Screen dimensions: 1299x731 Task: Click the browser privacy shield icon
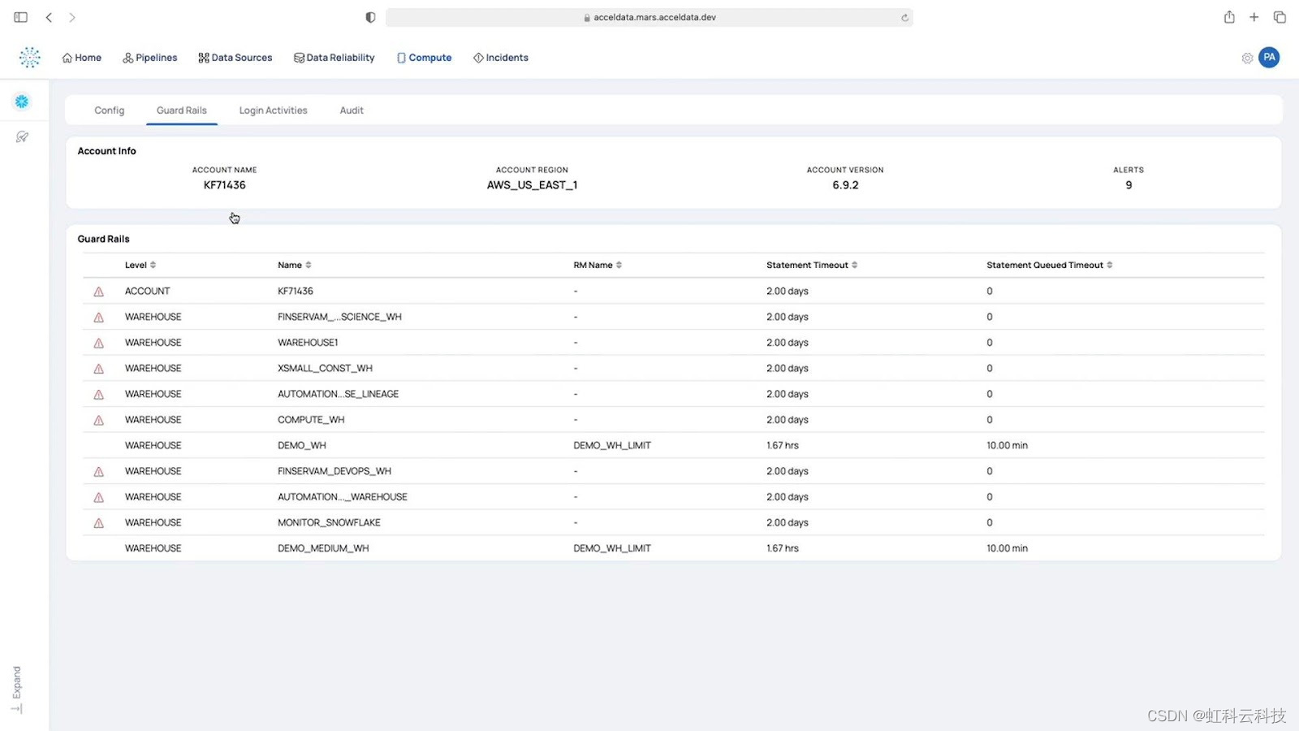coord(370,17)
